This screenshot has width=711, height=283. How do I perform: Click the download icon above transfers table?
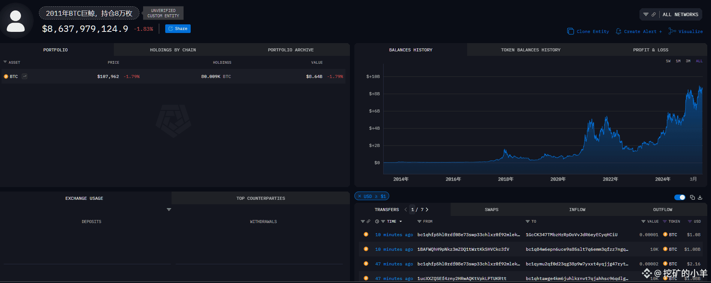tap(700, 198)
